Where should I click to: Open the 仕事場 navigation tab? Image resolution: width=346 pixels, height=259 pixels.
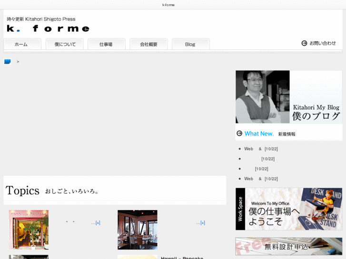pyautogui.click(x=107, y=44)
